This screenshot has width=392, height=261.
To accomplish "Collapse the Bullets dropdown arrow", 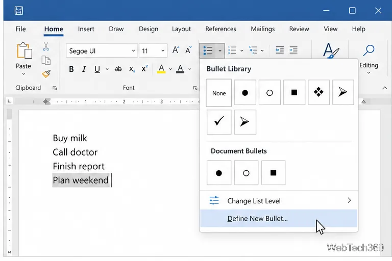I will (220, 50).
